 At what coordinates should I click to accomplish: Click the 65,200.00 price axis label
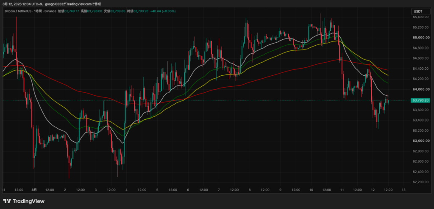pos(421,27)
